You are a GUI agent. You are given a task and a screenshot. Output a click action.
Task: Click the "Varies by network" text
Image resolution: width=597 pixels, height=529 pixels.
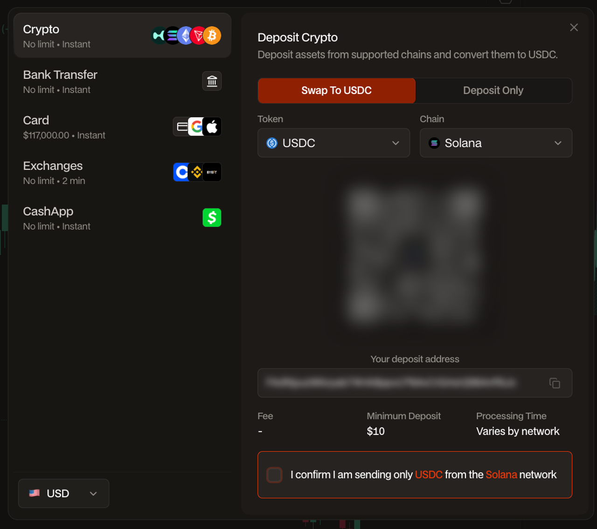click(x=518, y=431)
